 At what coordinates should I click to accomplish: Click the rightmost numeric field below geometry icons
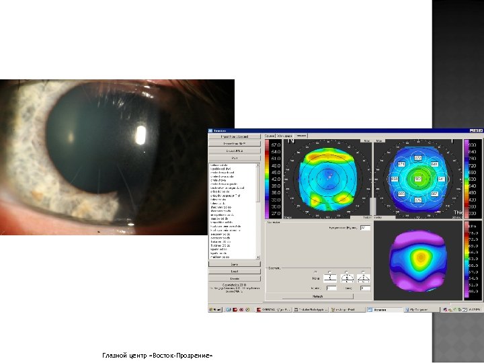[365, 288]
